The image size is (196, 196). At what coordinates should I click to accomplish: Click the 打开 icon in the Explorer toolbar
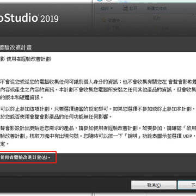click(125, 8)
